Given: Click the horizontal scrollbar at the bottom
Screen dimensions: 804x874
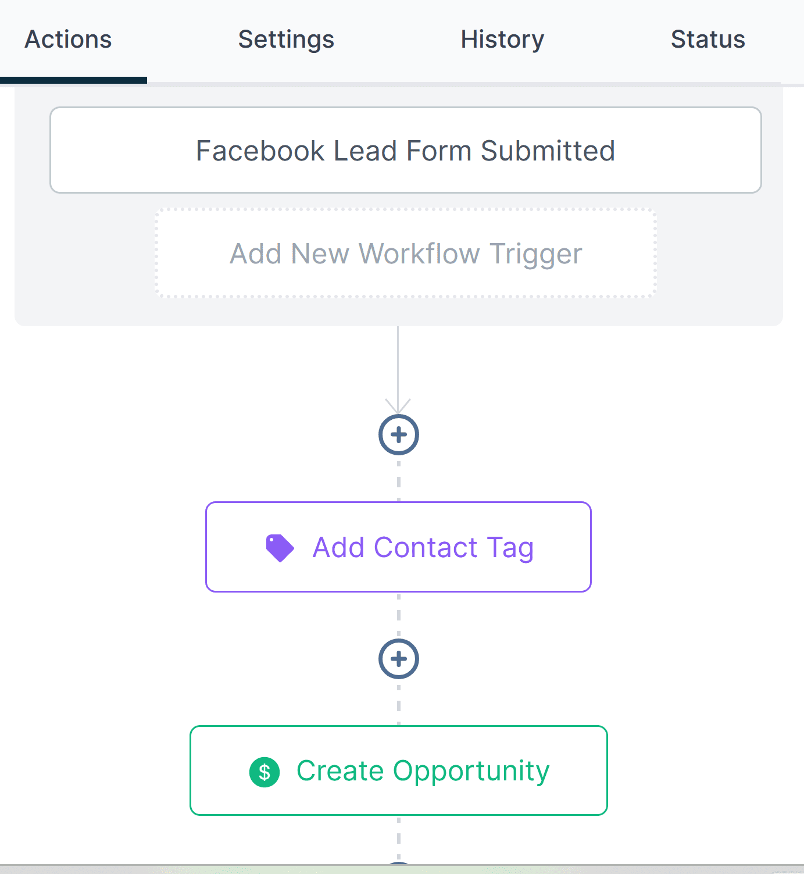Looking at the screenshot, I should [402, 869].
